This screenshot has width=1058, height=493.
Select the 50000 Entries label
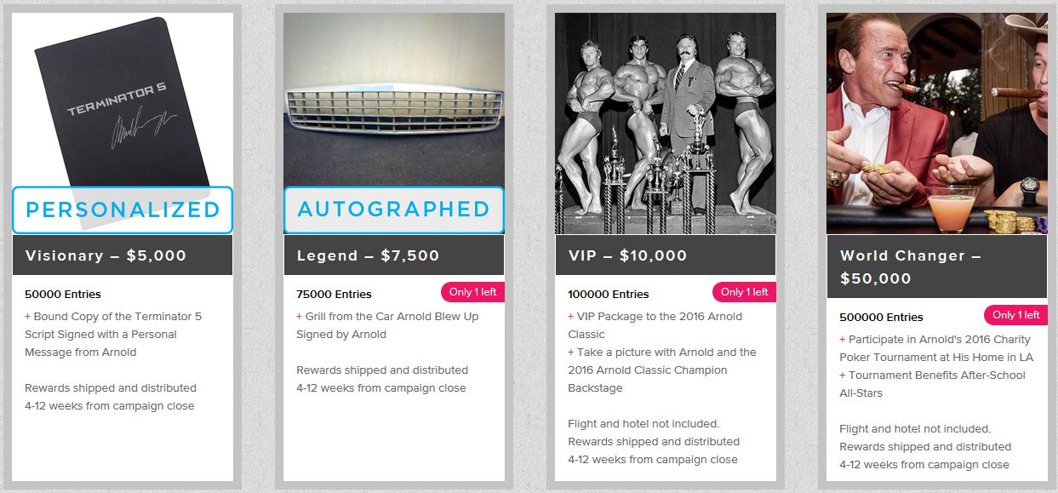point(63,295)
